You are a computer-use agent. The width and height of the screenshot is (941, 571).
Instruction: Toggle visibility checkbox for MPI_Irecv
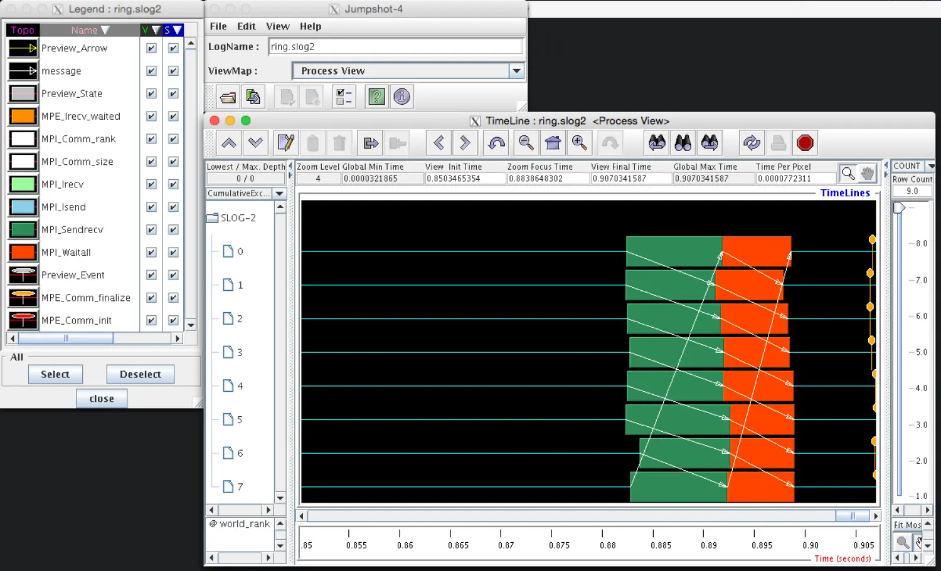[151, 184]
